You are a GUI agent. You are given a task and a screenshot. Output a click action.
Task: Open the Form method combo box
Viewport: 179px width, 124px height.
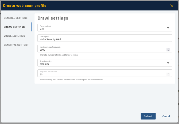tap(102, 28)
